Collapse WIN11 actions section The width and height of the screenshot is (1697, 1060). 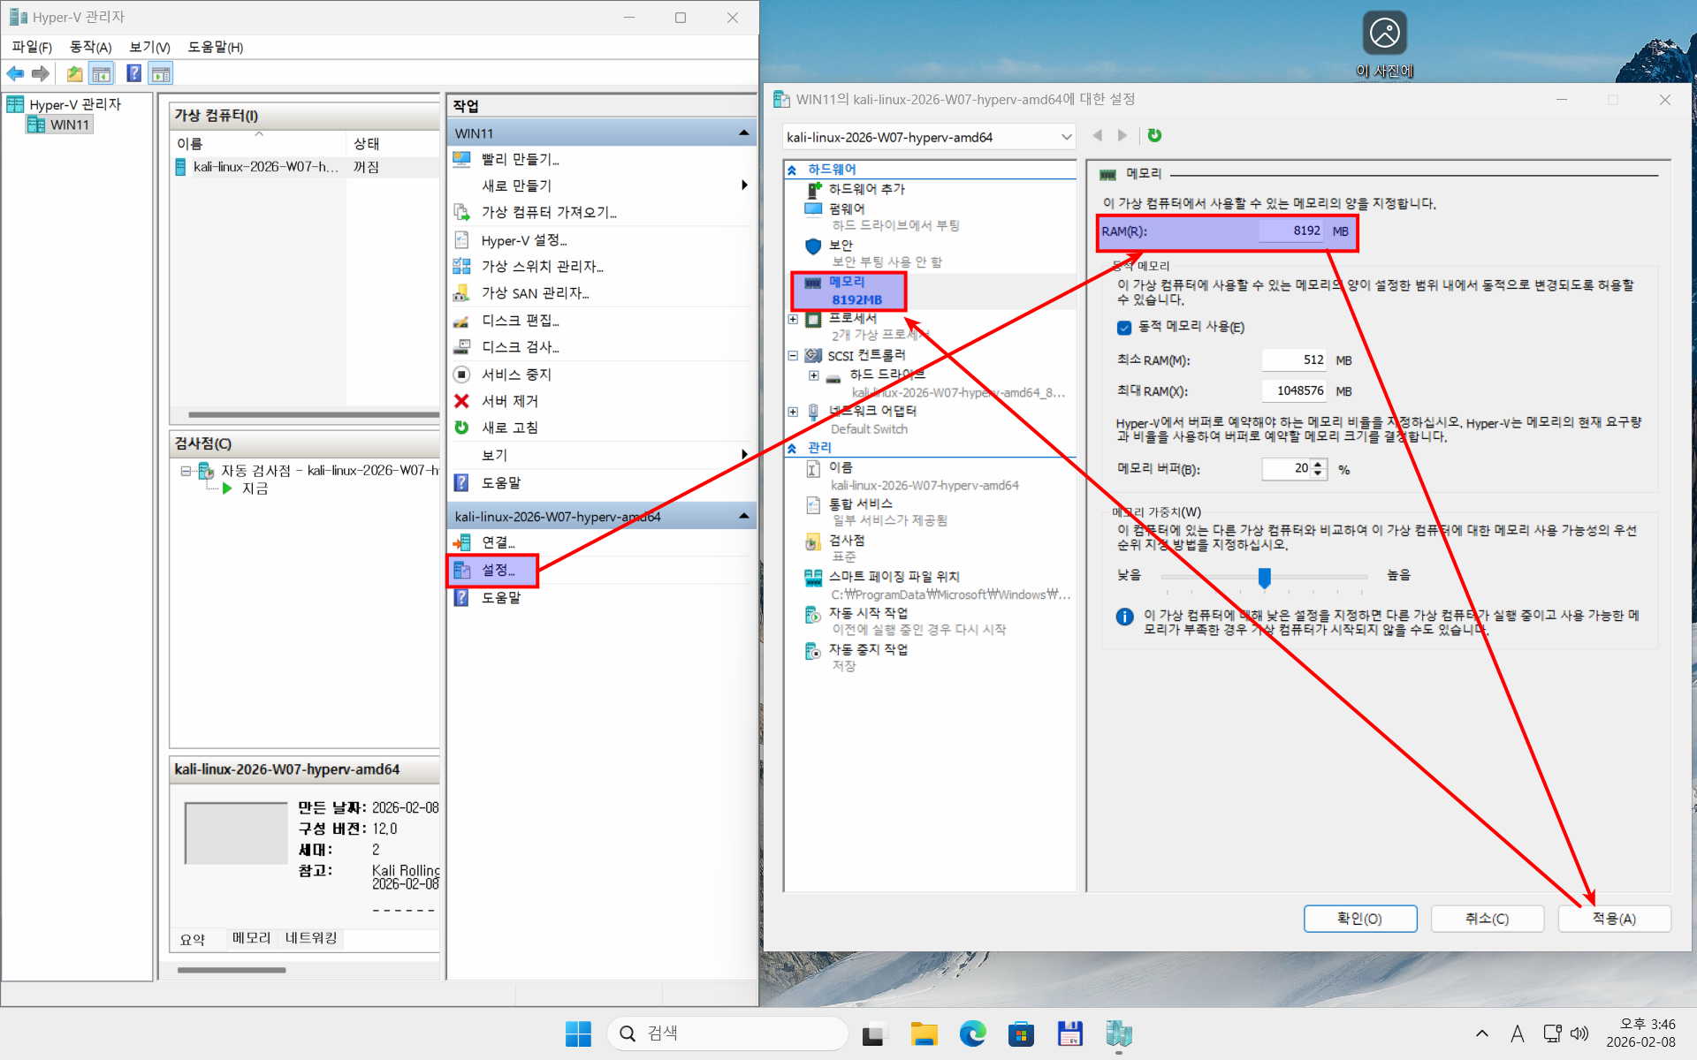tap(744, 133)
